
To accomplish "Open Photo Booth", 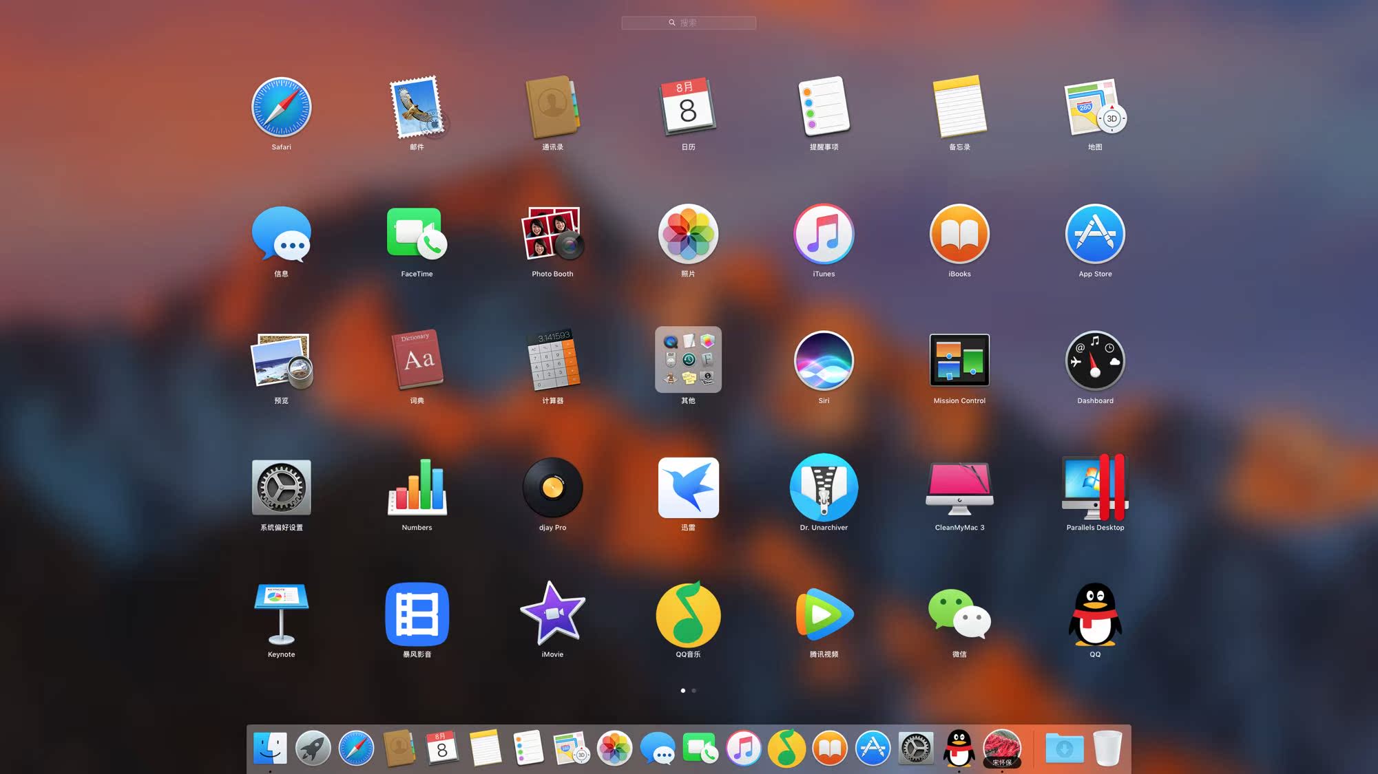I will pos(552,235).
